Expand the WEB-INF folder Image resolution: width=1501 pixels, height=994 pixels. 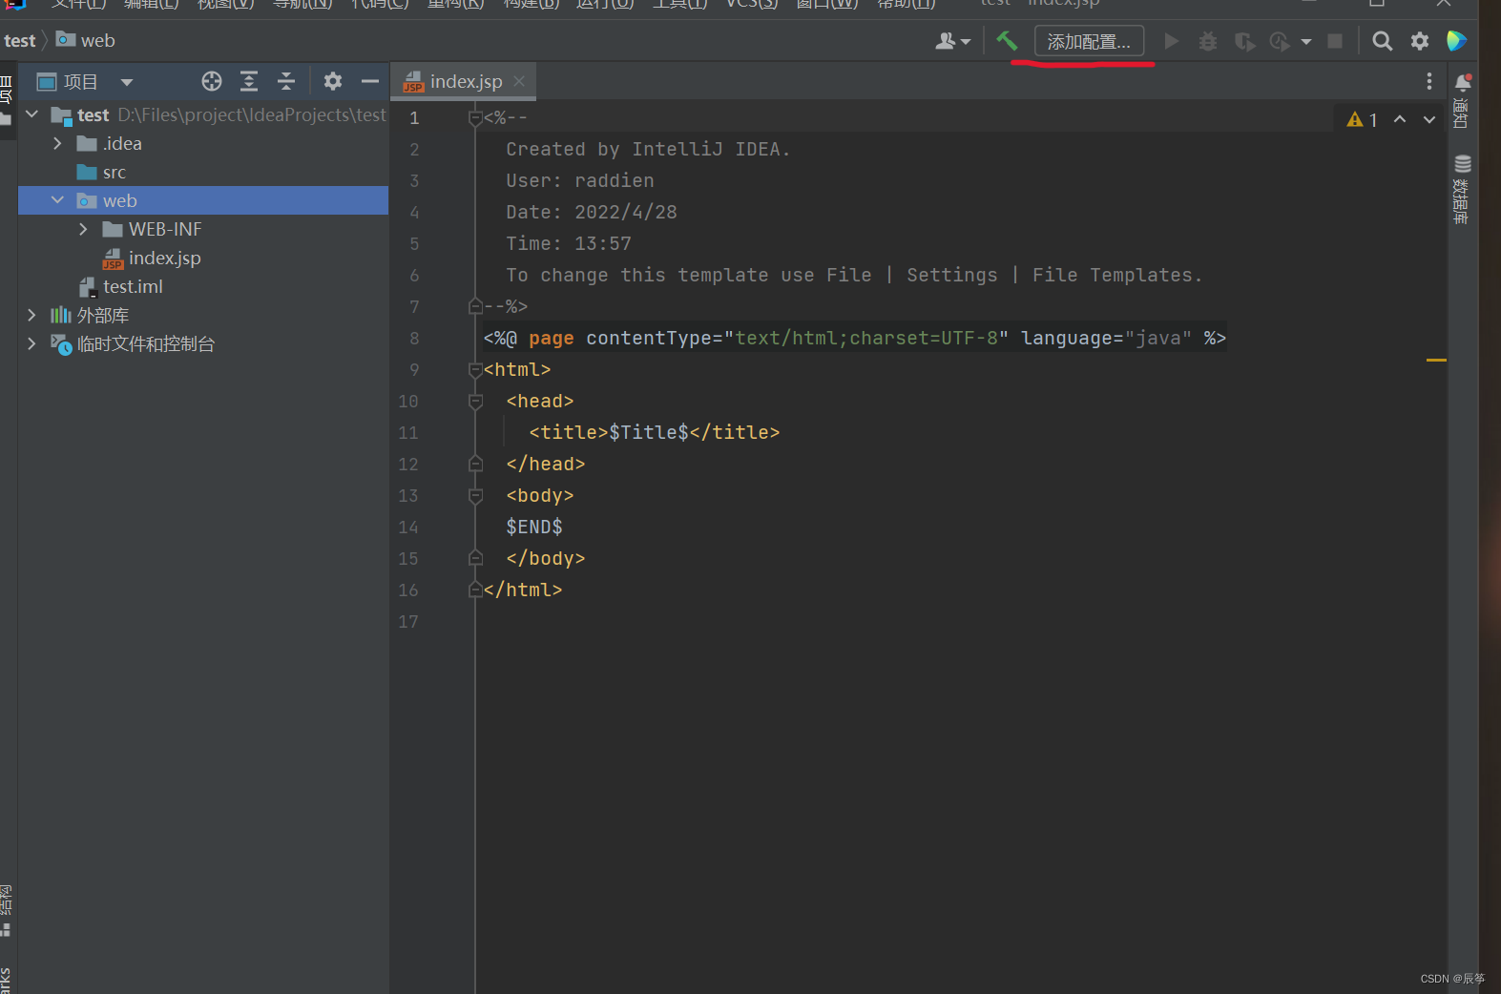(x=83, y=229)
